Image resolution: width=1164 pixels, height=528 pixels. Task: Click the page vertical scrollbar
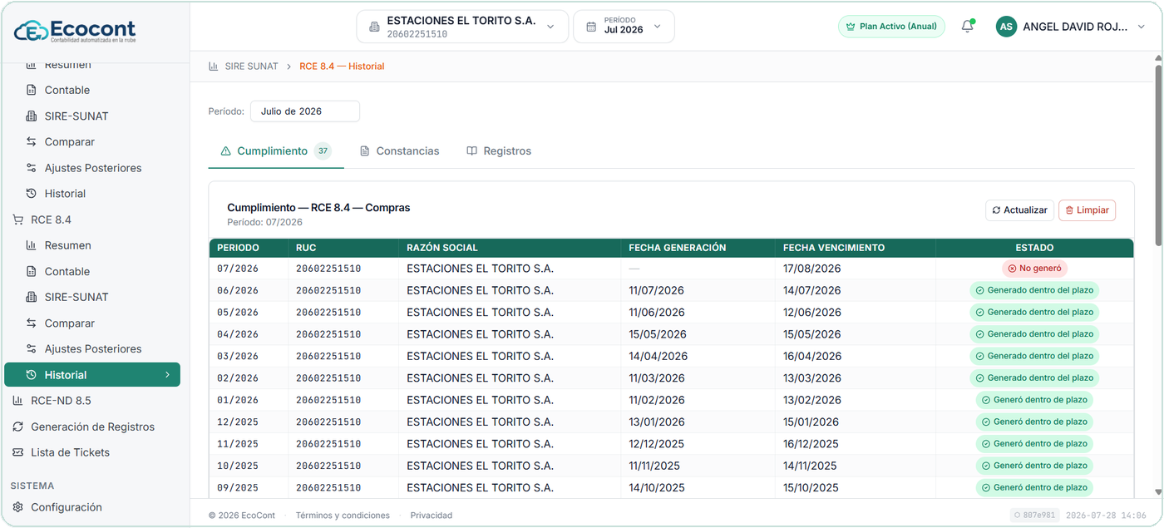pyautogui.click(x=1157, y=155)
